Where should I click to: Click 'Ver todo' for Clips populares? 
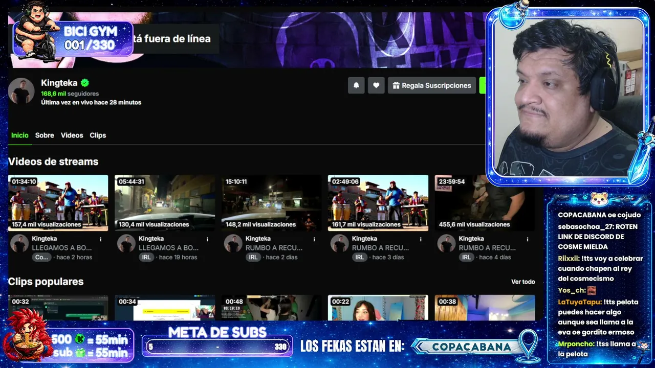coord(523,282)
